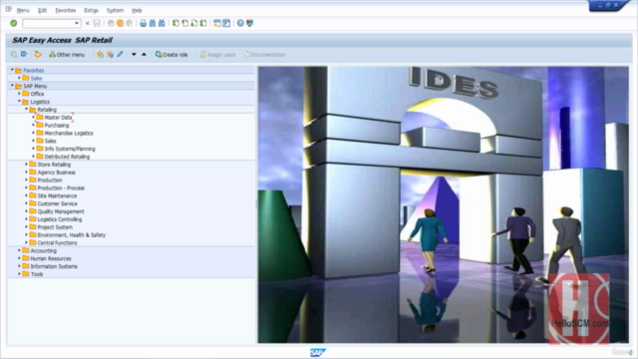Click the Last Page icon
The image size is (638, 359).
203,23
